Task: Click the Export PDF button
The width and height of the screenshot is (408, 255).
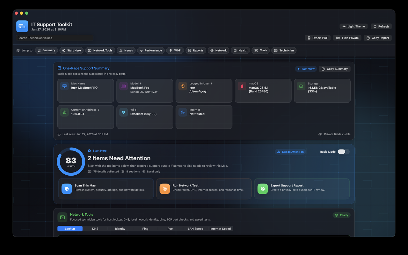Action: pos(318,38)
